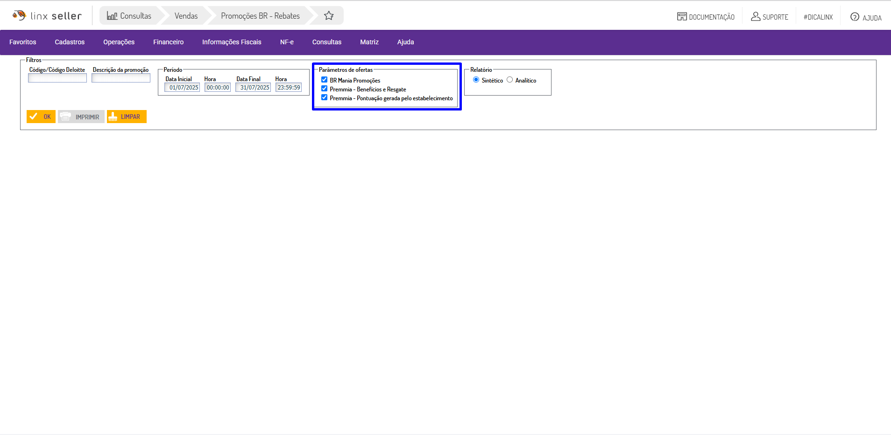
Task: Open the Financeiro menu
Action: pyautogui.click(x=169, y=42)
